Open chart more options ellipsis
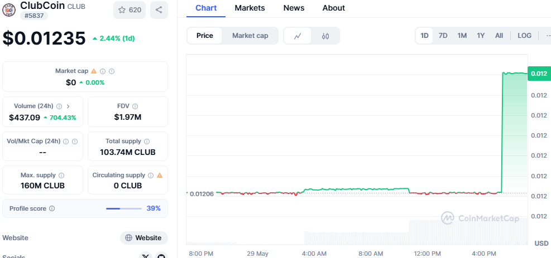Viewport: 551px width, 258px height. [548, 36]
